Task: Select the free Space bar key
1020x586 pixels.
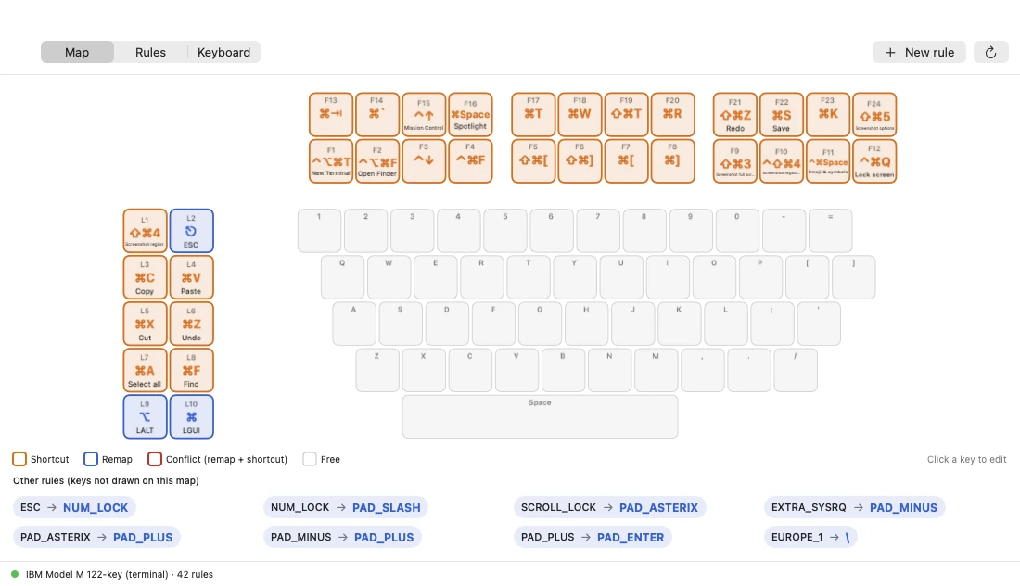Action: [540, 417]
